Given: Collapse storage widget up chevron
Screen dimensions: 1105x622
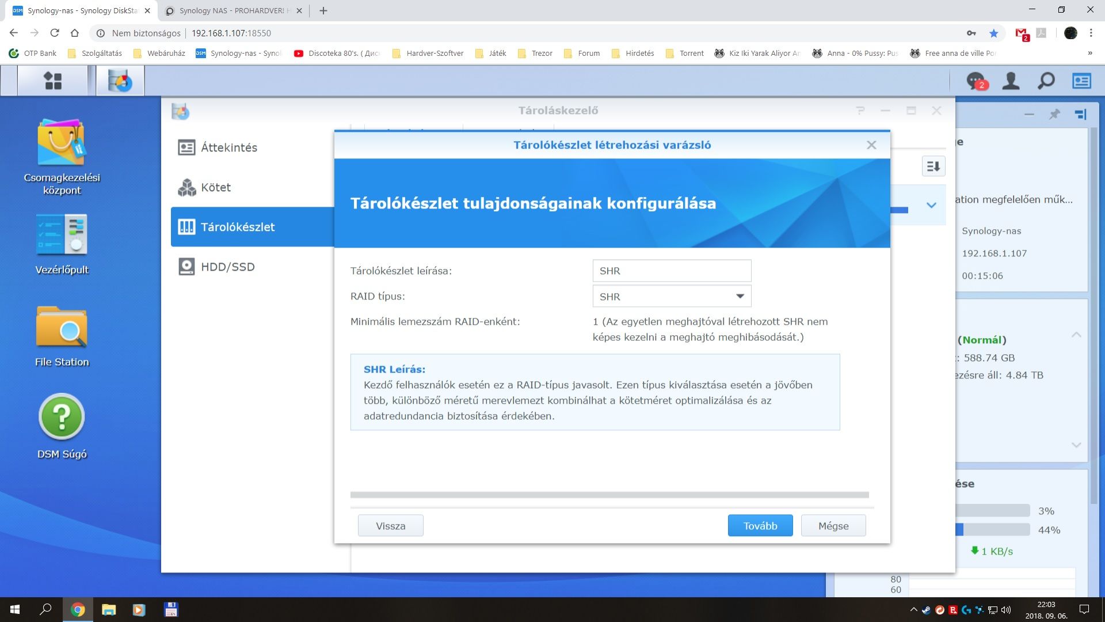Looking at the screenshot, I should (x=1076, y=335).
